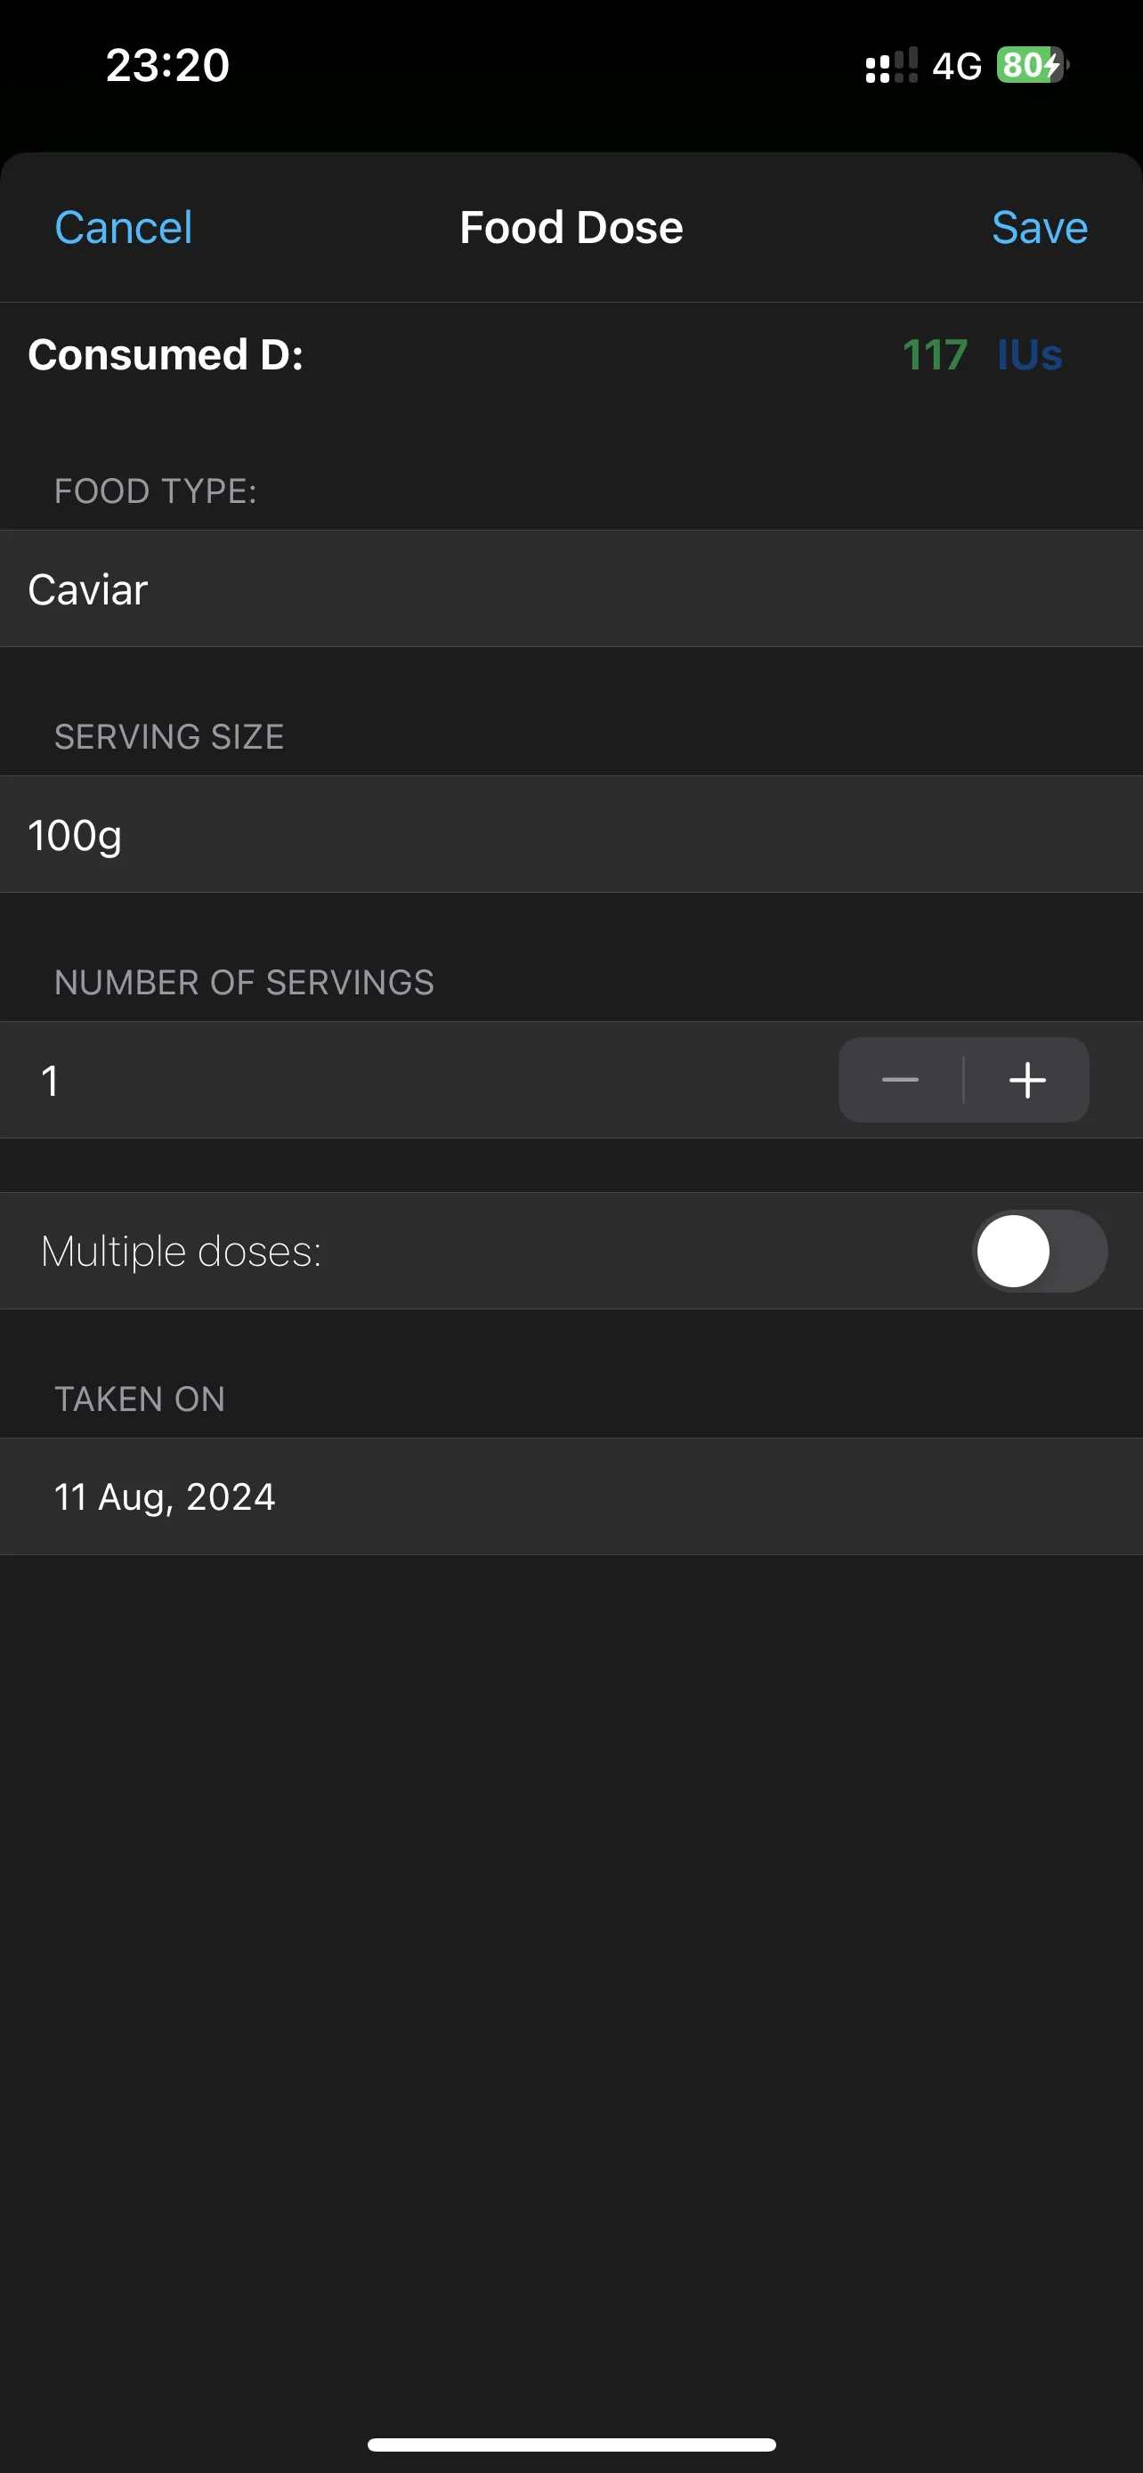Tap the cellular signal bars icon
1143x2473 pixels.
pos(892,65)
